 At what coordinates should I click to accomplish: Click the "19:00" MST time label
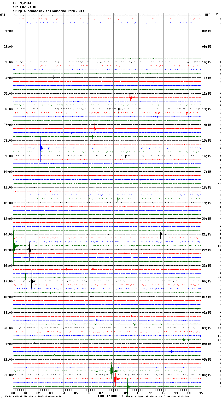(x=8, y=313)
